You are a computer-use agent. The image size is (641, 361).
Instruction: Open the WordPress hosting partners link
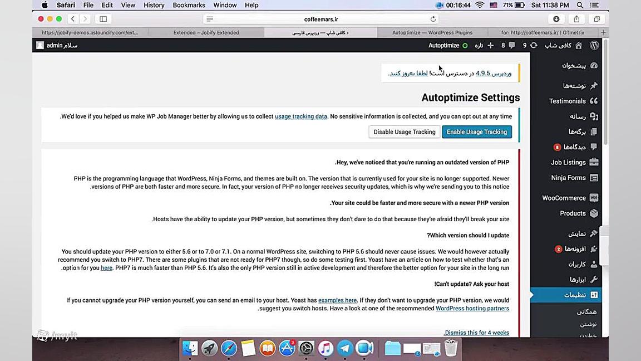coord(472,309)
